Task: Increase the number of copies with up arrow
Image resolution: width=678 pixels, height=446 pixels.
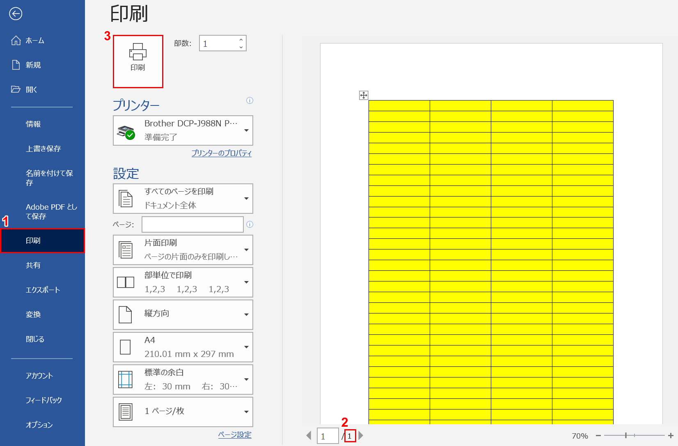Action: click(x=241, y=39)
